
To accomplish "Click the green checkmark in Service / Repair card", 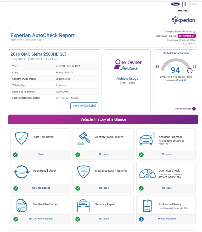I will (78, 219).
